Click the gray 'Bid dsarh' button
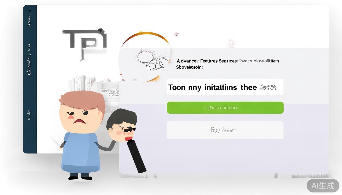Image resolution: width=342 pixels, height=195 pixels. [225, 130]
